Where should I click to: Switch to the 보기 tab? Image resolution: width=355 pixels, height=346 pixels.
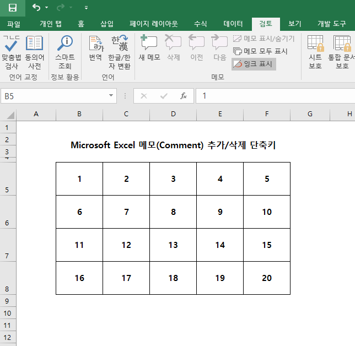click(294, 24)
